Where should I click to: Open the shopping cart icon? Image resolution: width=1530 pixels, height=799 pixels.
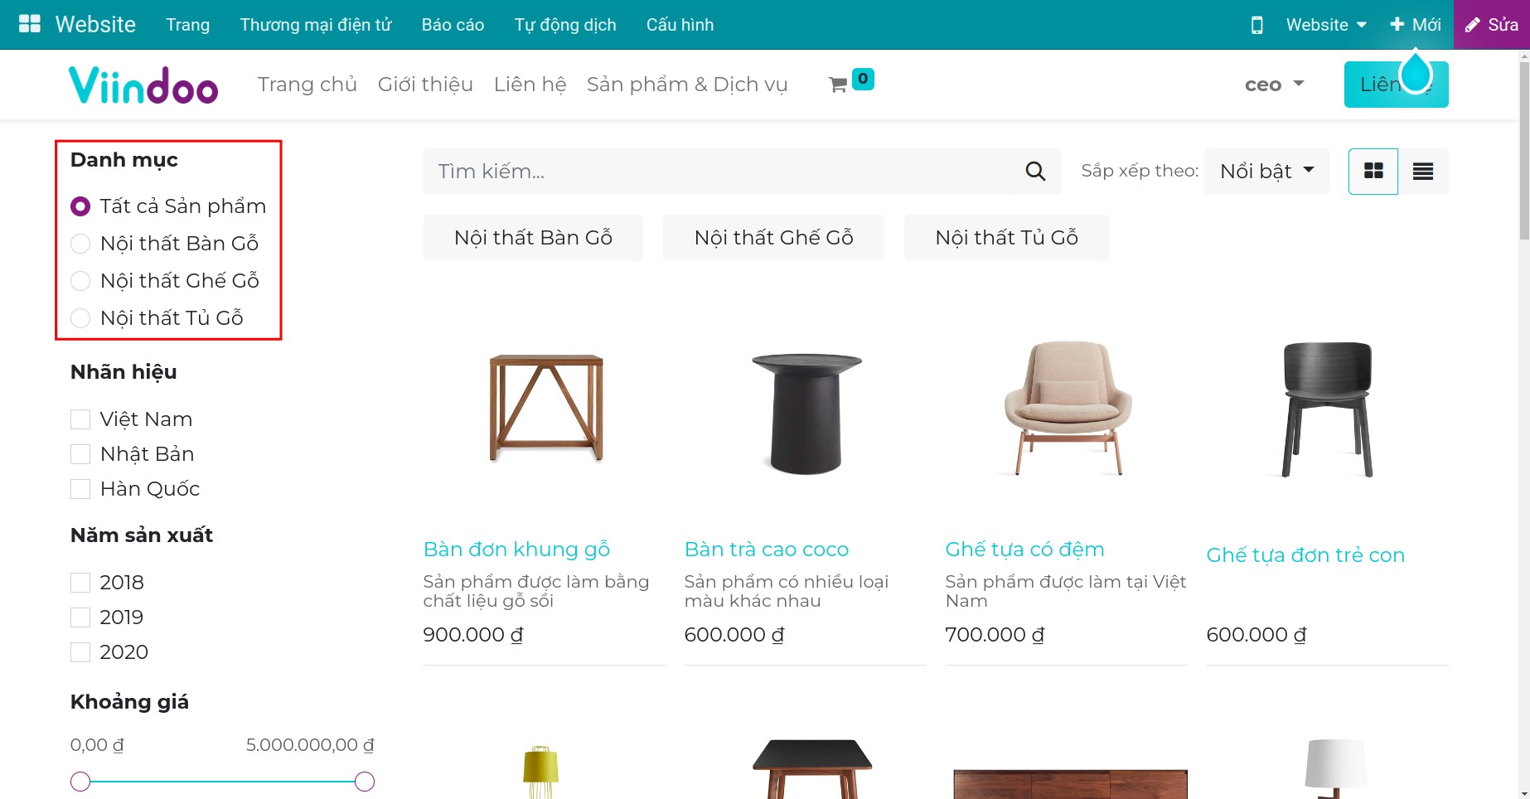[x=838, y=85]
